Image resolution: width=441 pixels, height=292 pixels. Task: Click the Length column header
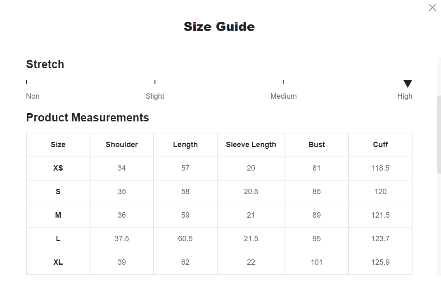coord(185,145)
